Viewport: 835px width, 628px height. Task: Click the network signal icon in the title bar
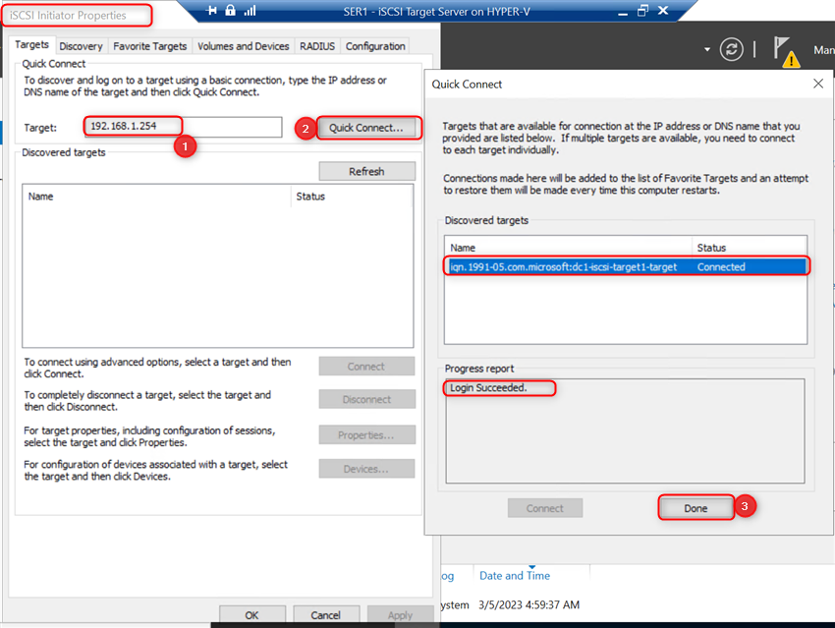click(x=249, y=11)
